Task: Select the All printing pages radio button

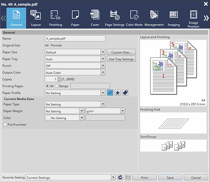Action: (47, 86)
